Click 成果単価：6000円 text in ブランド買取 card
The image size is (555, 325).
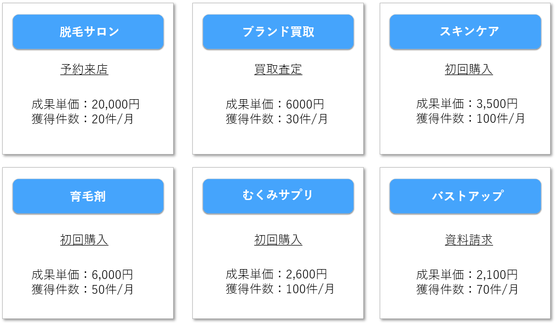pyautogui.click(x=275, y=104)
